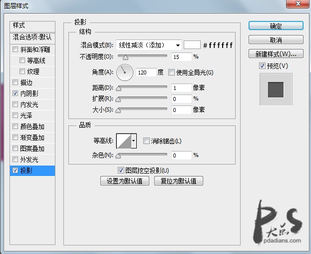Click the 新建样式(W)... button
The image size is (311, 254).
click(x=276, y=54)
